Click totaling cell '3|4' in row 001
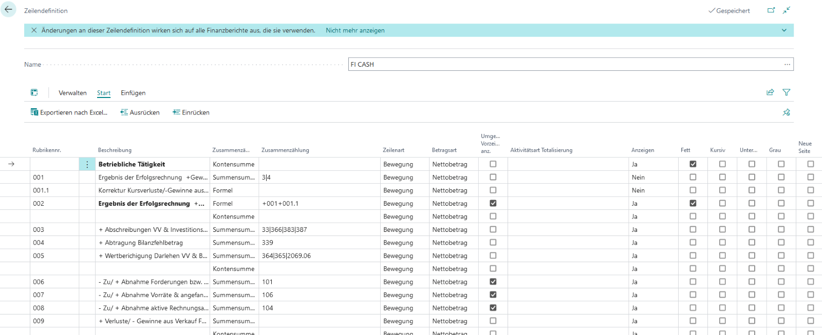 coord(320,178)
